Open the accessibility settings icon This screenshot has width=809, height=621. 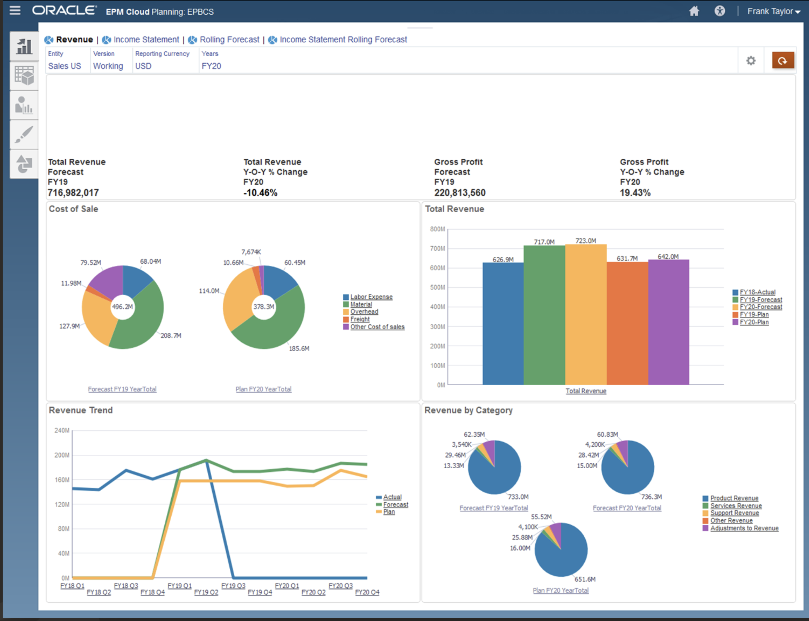[x=719, y=11]
